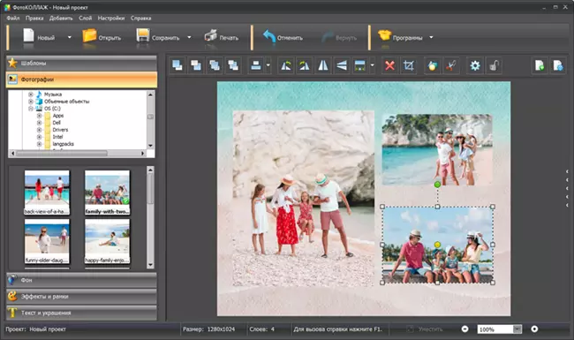The image size is (574, 340).
Task: Open the Добавить menu
Action: pos(61,18)
